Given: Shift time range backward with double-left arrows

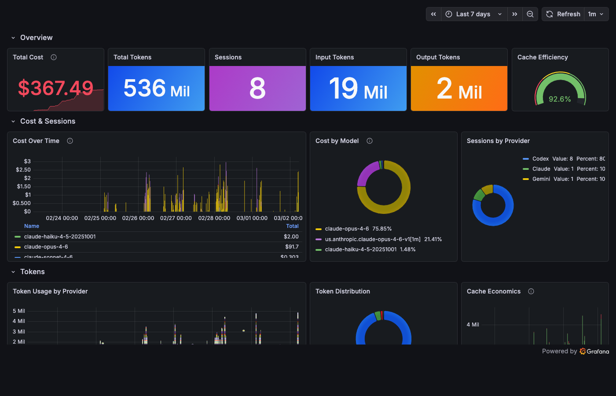Looking at the screenshot, I should click(x=433, y=14).
